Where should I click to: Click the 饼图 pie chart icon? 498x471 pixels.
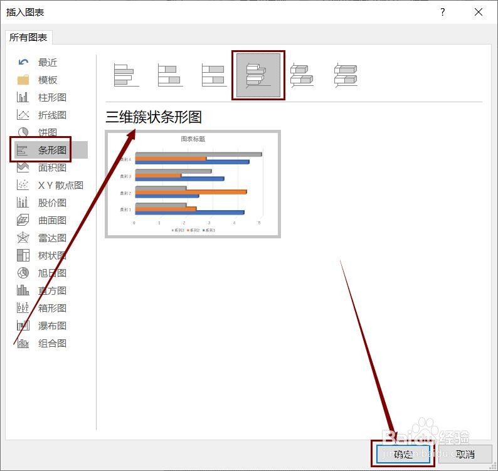pyautogui.click(x=23, y=132)
